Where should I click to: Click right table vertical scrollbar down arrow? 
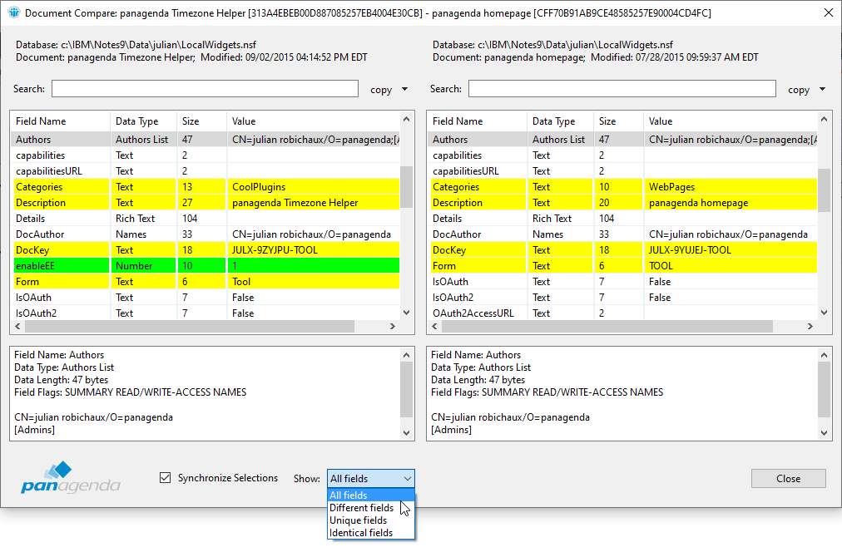(x=824, y=313)
